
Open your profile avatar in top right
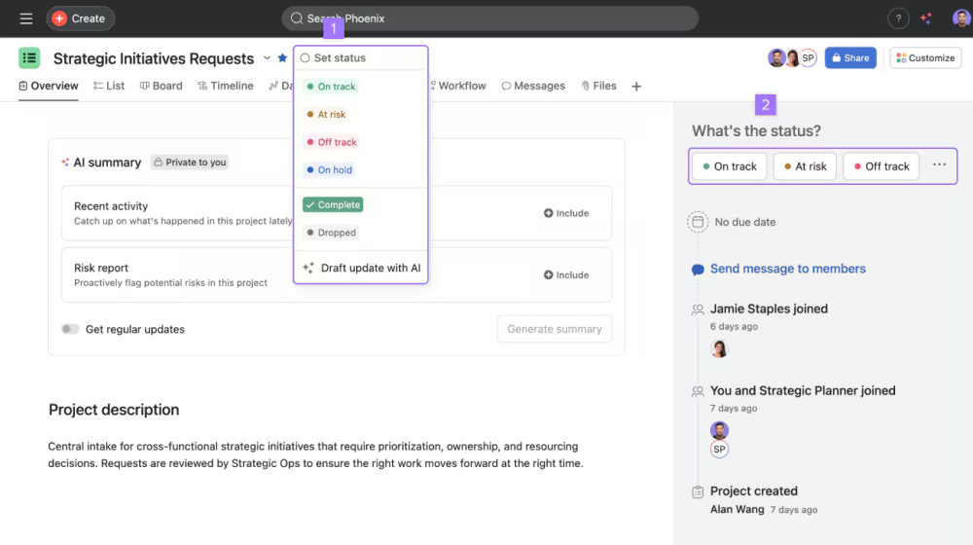click(960, 18)
